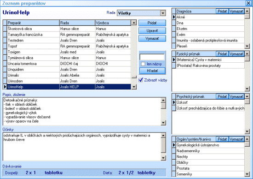
Task: Select 'Obličky' in the organ list
Action: [x=210, y=162]
